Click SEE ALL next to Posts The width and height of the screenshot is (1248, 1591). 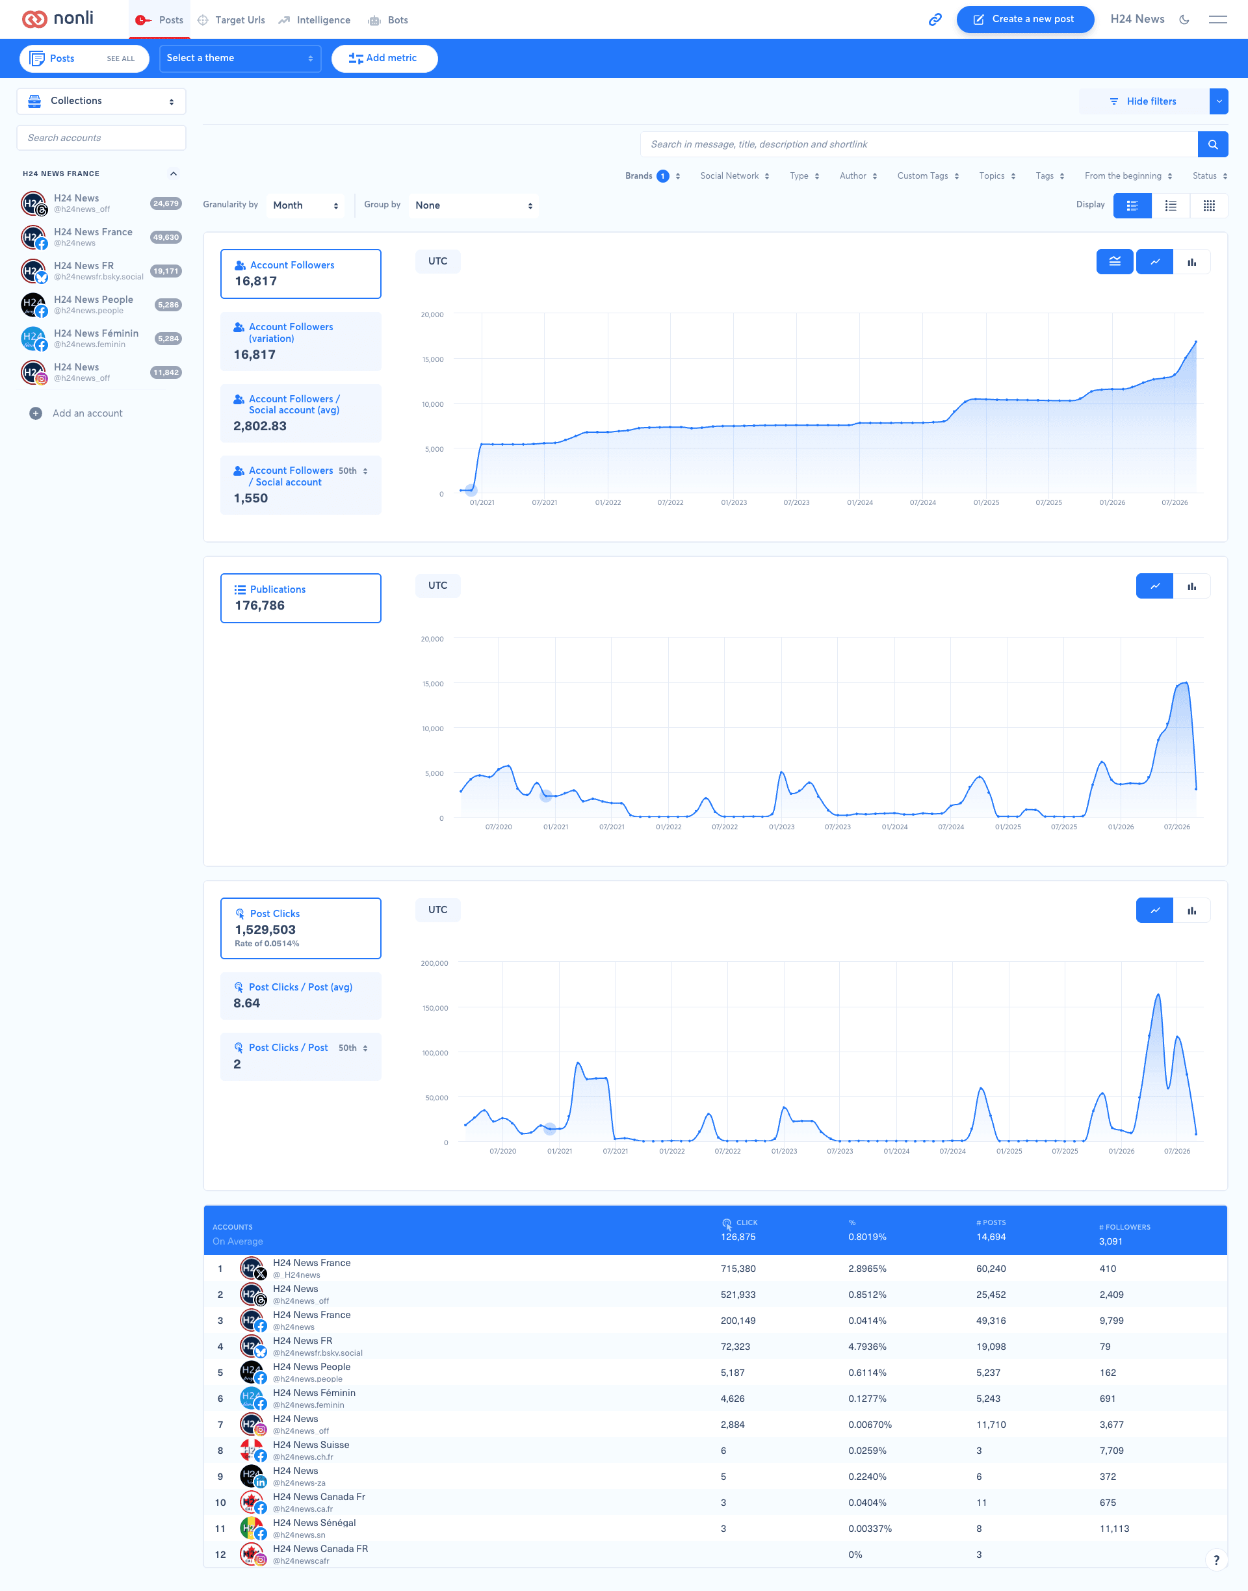point(120,59)
